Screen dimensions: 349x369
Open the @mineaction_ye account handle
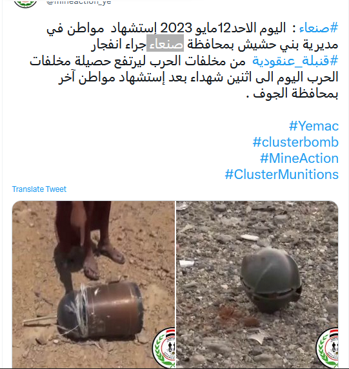pyautogui.click(x=79, y=2)
